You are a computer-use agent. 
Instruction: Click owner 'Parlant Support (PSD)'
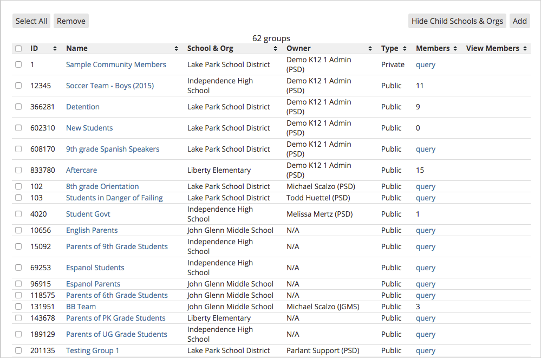[323, 350]
